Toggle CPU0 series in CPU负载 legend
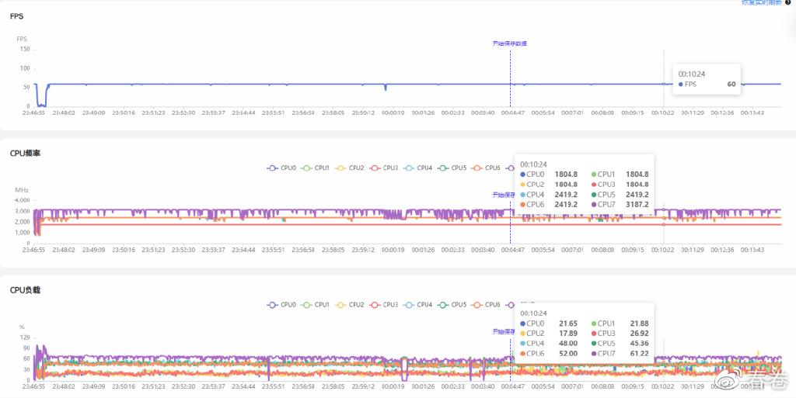Image resolution: width=796 pixels, height=398 pixels. (x=273, y=305)
